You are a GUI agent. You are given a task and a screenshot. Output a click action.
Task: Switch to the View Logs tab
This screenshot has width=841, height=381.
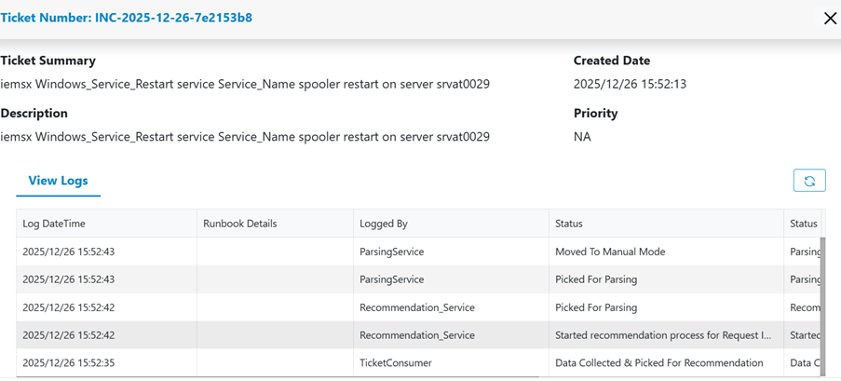point(58,181)
